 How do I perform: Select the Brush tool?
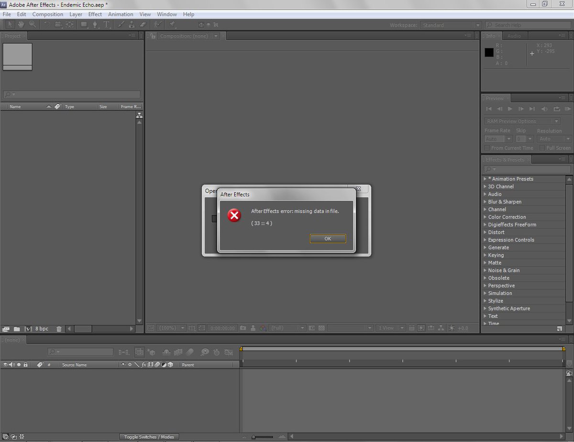point(121,24)
